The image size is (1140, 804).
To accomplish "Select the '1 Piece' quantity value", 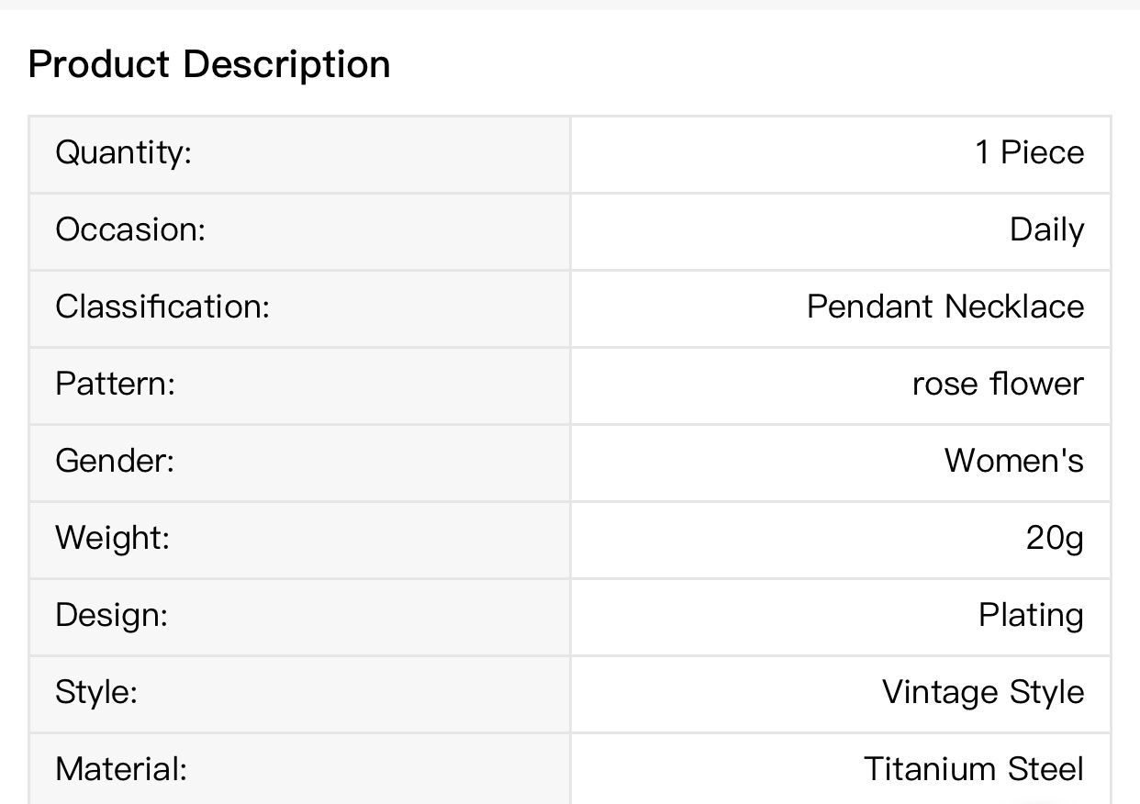I will pos(1029,152).
